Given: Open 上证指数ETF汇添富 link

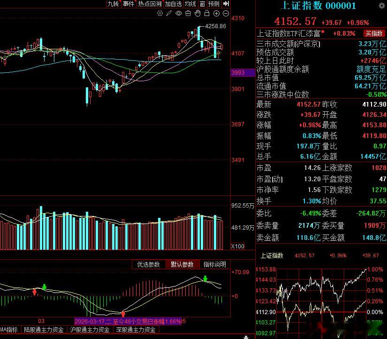Looking at the screenshot, I should 288,33.
